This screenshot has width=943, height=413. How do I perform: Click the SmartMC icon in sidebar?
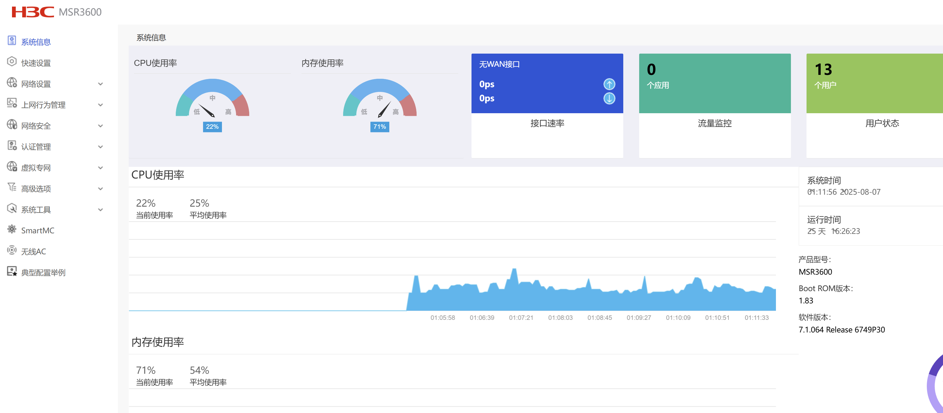pyautogui.click(x=12, y=229)
